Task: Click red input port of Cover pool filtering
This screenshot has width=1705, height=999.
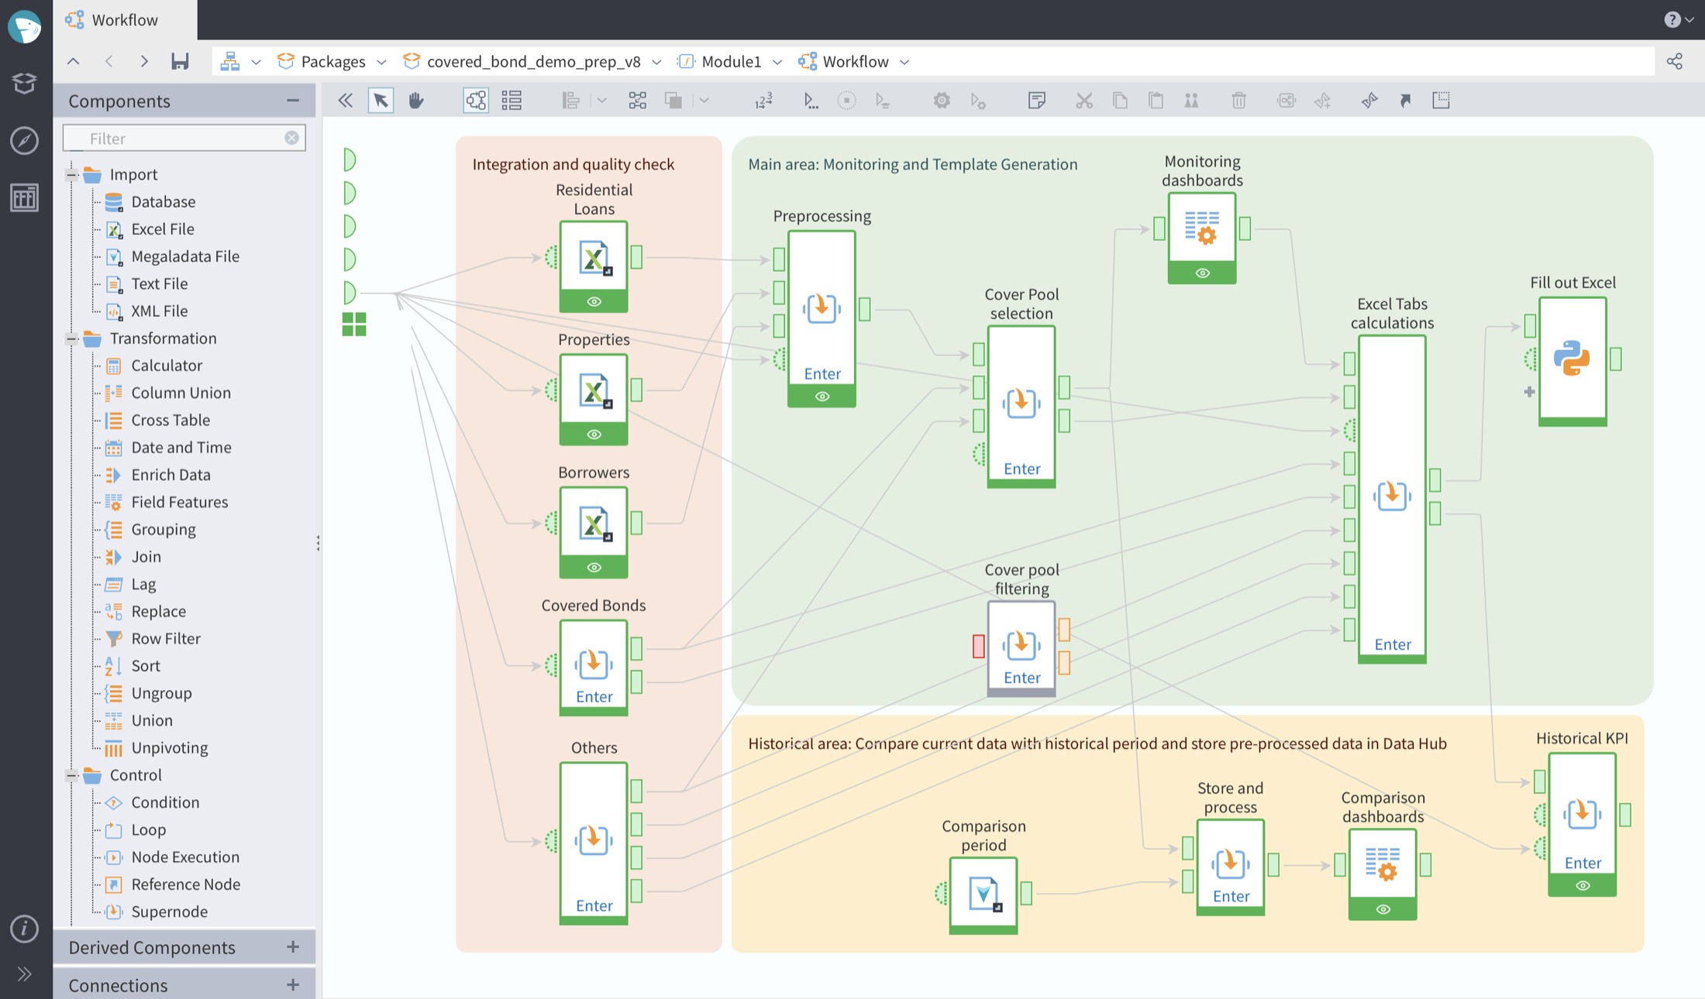Action: (978, 646)
